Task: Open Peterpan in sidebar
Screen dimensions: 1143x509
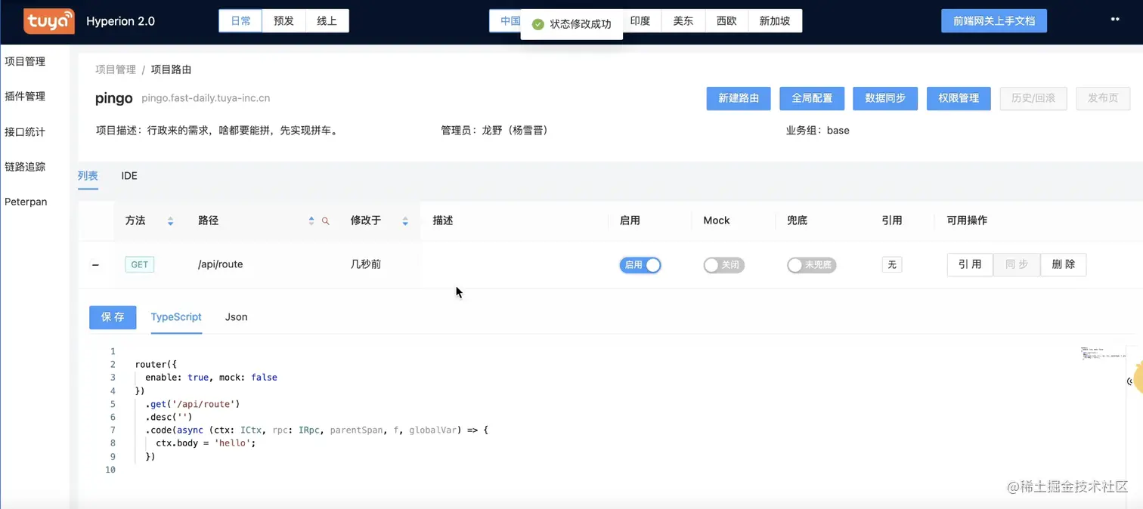Action: pos(26,202)
